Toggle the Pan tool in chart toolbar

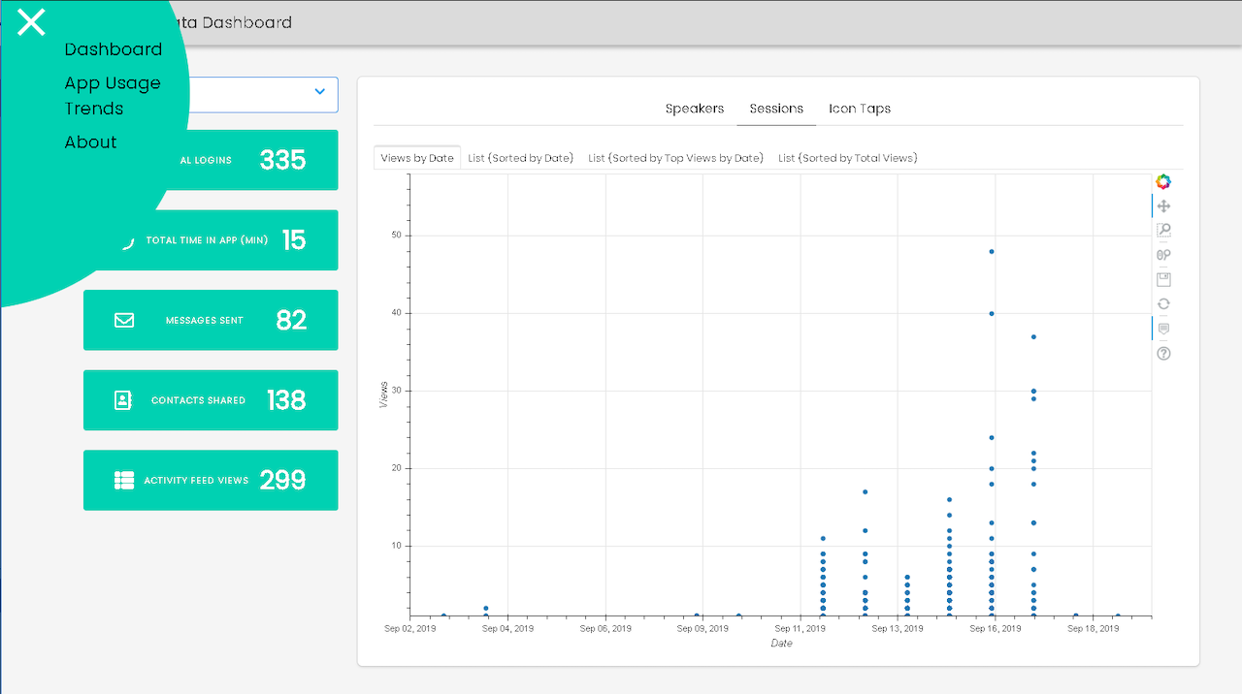1163,206
